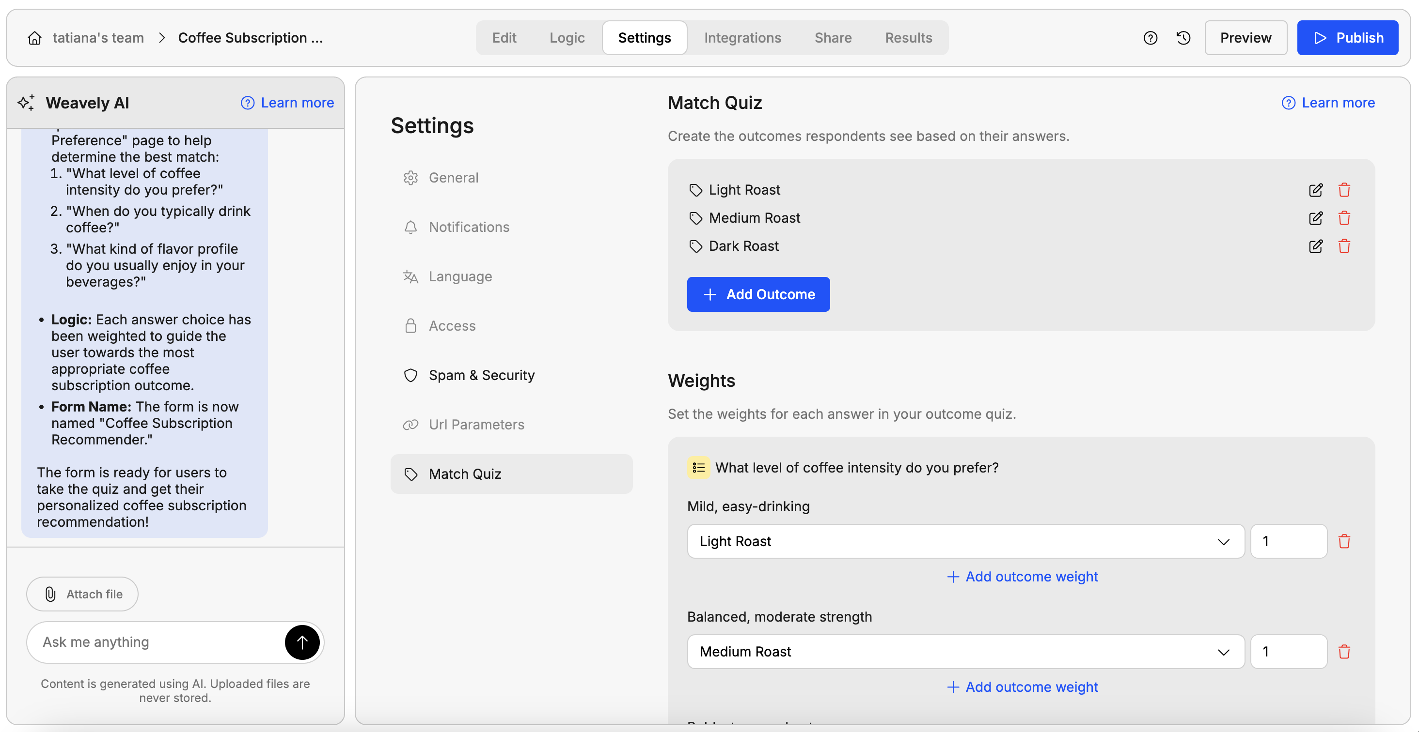1419x732 pixels.
Task: Add outcome weight under Mild, easy-drinking
Action: point(1023,577)
